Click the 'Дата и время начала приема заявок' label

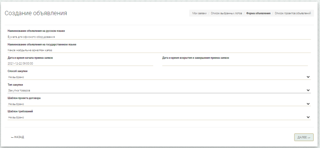[x=30, y=57]
